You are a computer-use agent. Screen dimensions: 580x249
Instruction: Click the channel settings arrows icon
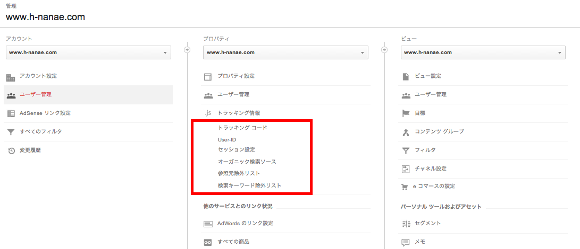(x=406, y=169)
